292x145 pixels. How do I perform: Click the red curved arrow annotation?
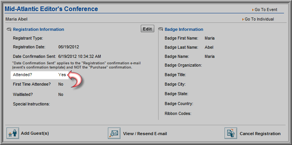[x=74, y=80]
